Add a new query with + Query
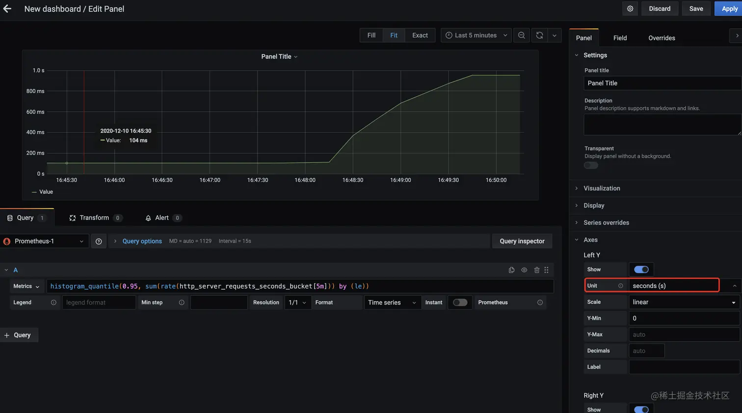This screenshot has height=413, width=742. coord(19,335)
